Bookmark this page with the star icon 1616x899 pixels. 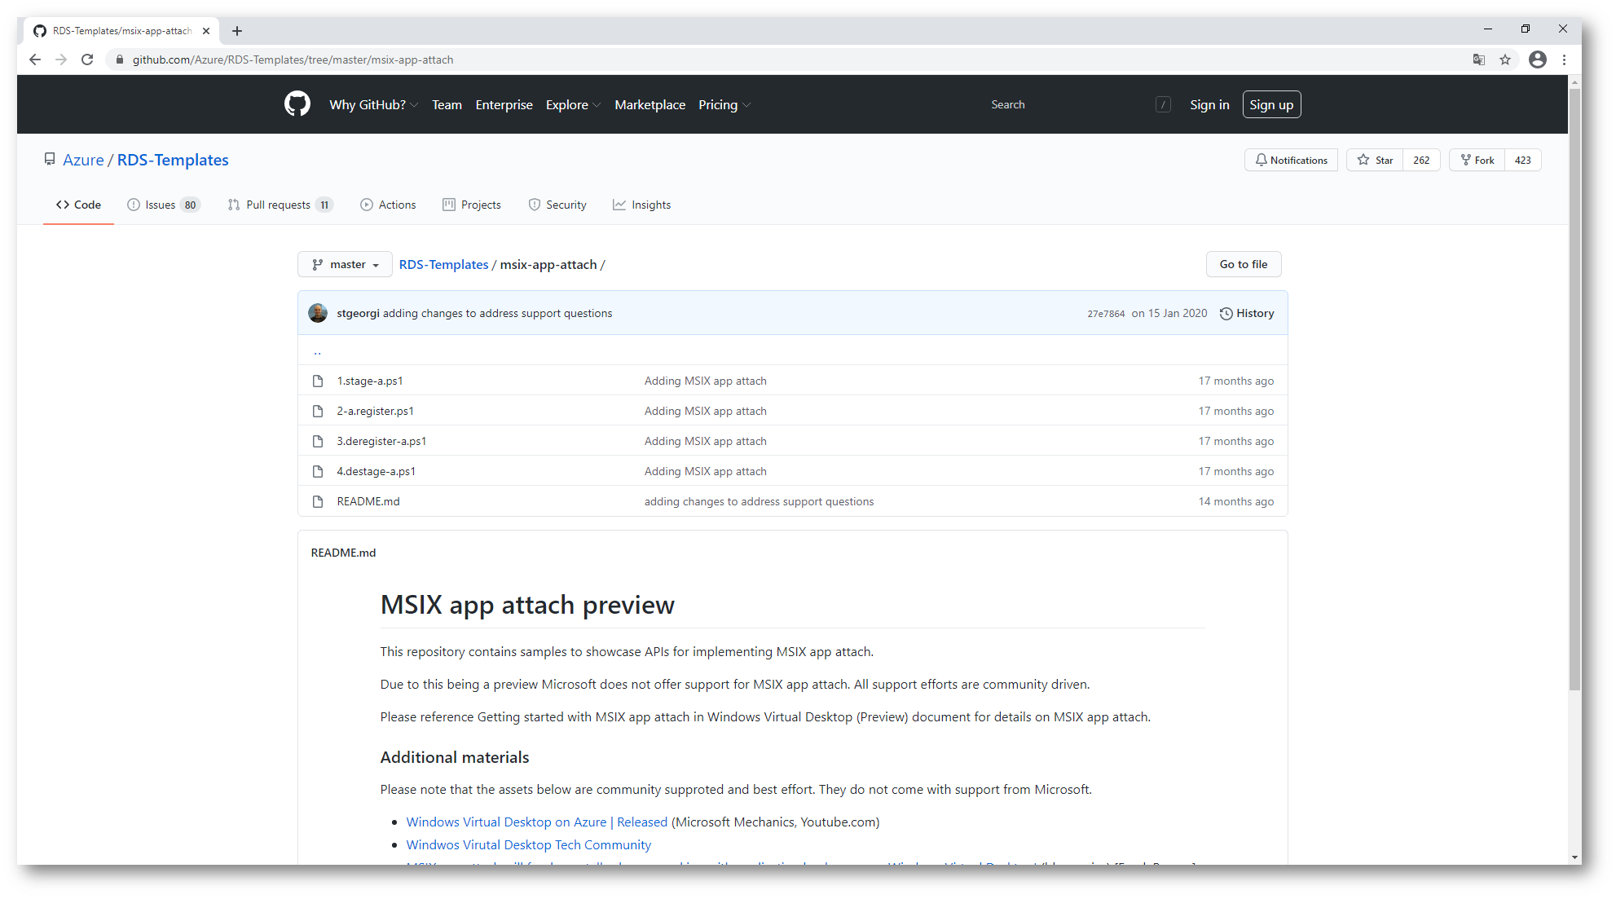(1505, 59)
